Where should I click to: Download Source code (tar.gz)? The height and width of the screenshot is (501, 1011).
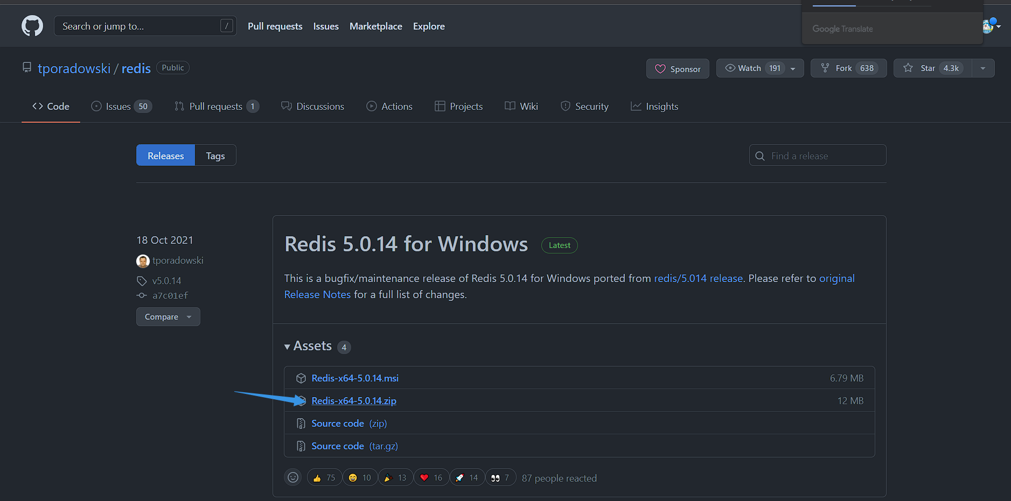[x=354, y=446]
